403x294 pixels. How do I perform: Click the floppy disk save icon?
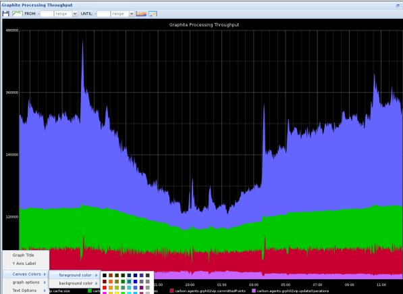coord(5,14)
